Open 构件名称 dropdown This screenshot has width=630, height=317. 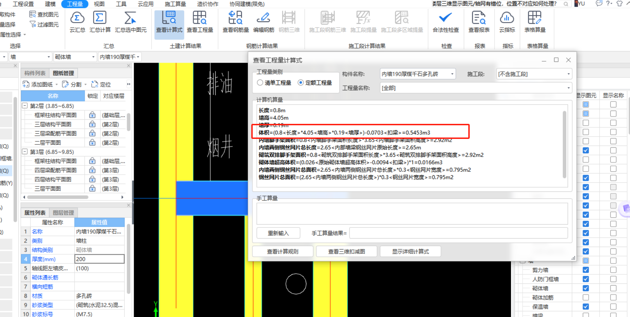click(418, 74)
